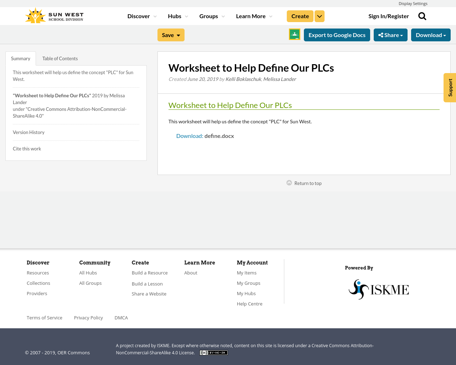Click Export to Google Docs

337,34
